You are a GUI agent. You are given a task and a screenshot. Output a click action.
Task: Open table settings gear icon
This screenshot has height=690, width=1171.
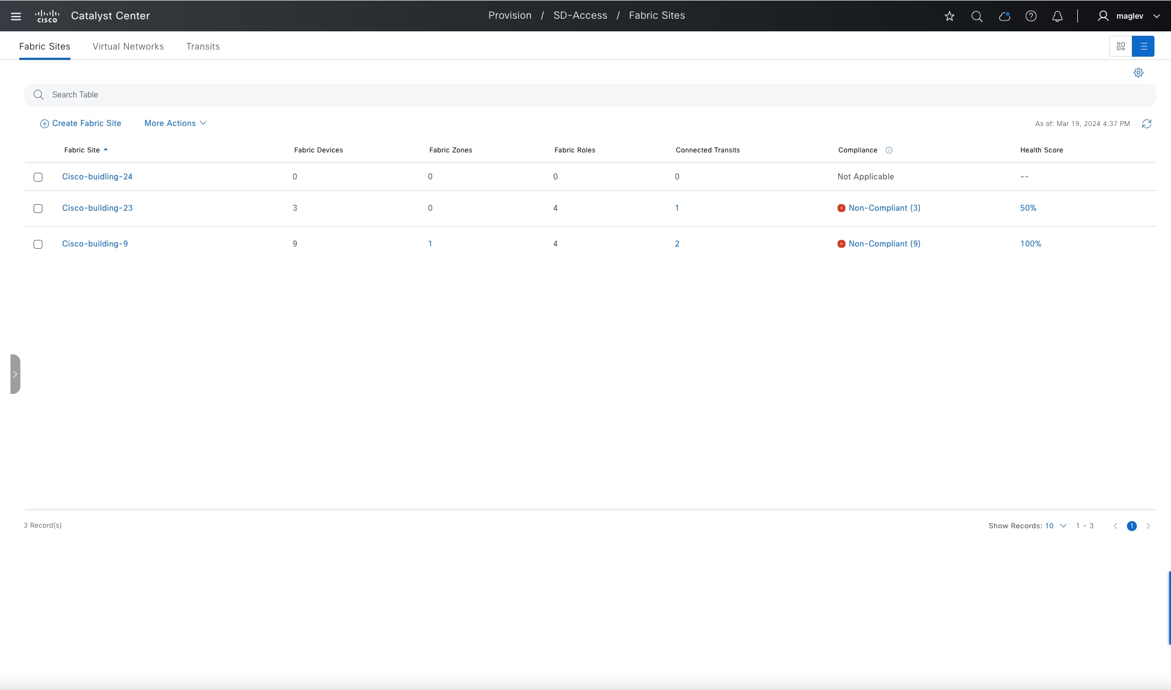(x=1138, y=73)
